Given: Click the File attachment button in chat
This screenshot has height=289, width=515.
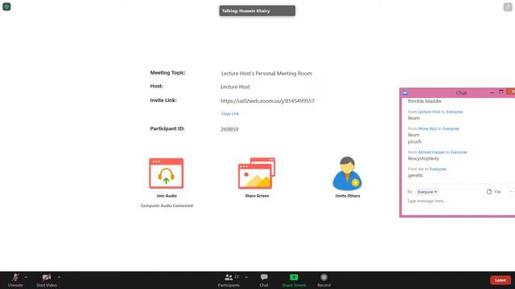Looking at the screenshot, I should [x=493, y=192].
